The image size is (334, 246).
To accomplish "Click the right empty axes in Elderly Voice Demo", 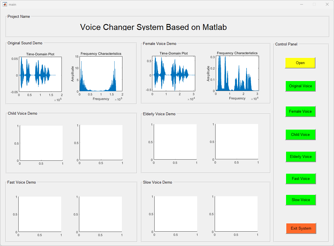I will point(237,142).
